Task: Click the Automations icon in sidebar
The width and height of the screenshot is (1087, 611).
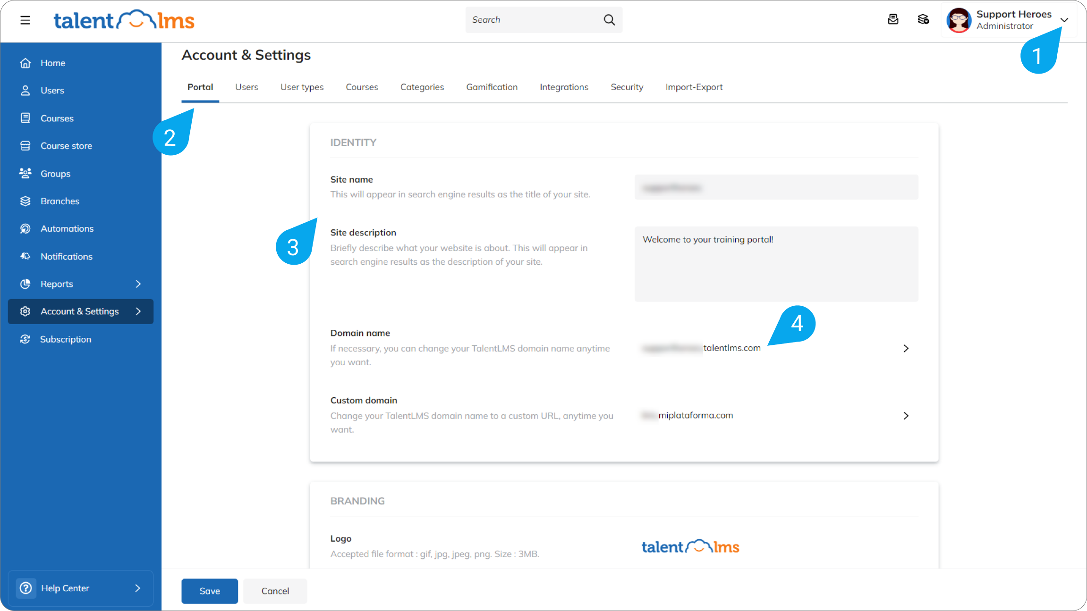Action: 25,228
